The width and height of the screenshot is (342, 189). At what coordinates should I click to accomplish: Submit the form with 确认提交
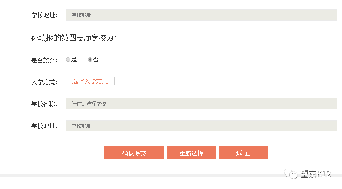134,152
